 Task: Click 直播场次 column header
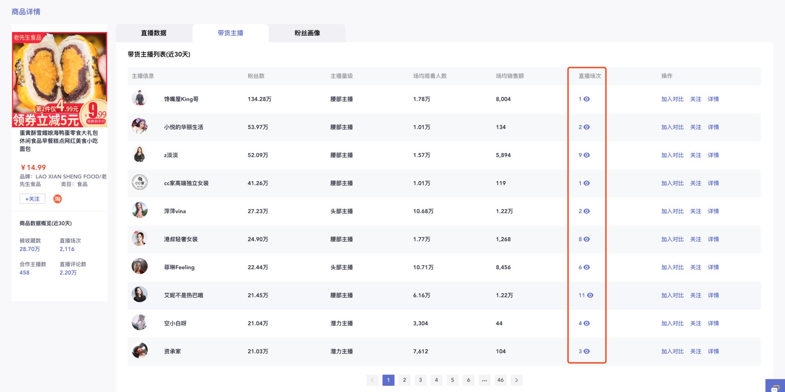[590, 76]
